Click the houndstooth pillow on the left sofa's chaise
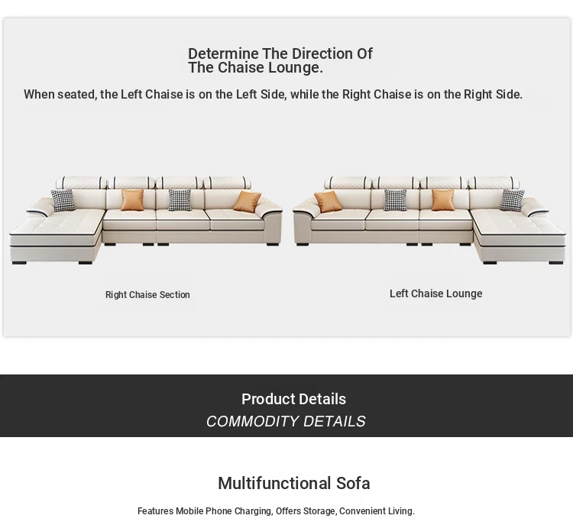573x525 pixels. click(63, 200)
